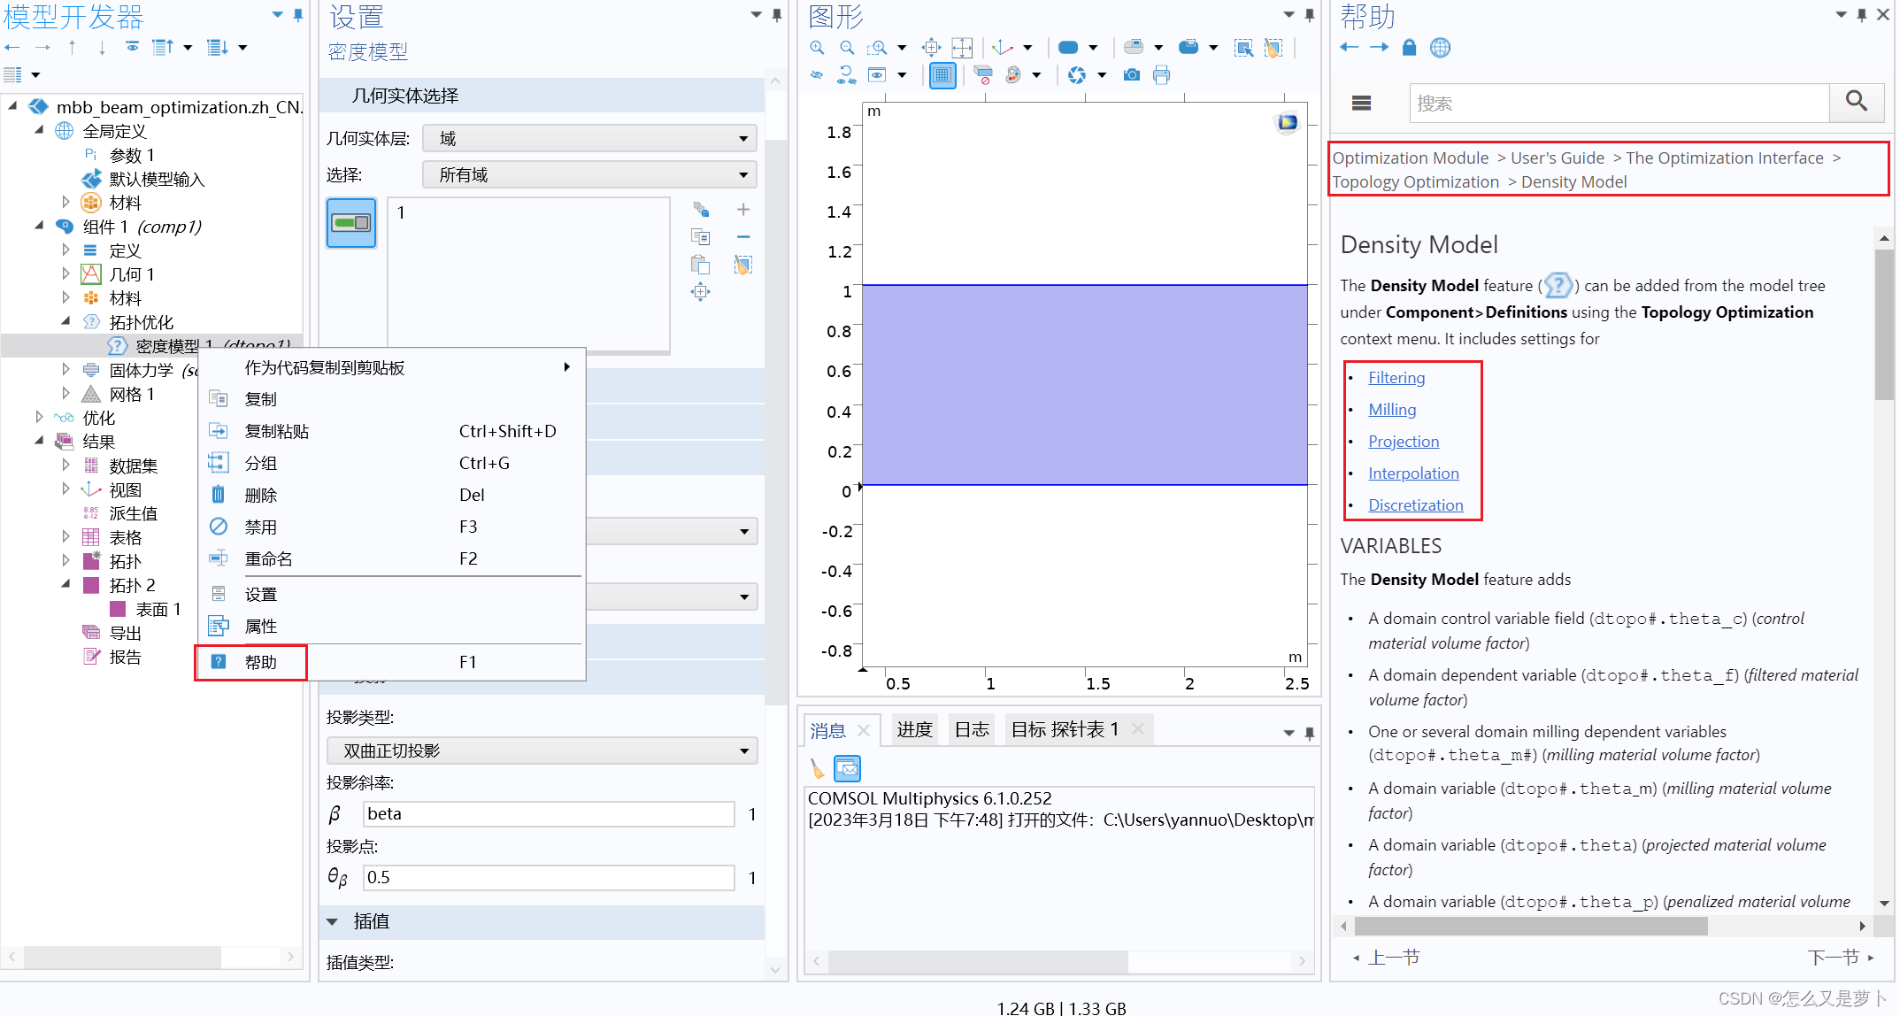The image size is (1900, 1016).
Task: Expand the 固体力学 tree node
Action: click(65, 370)
